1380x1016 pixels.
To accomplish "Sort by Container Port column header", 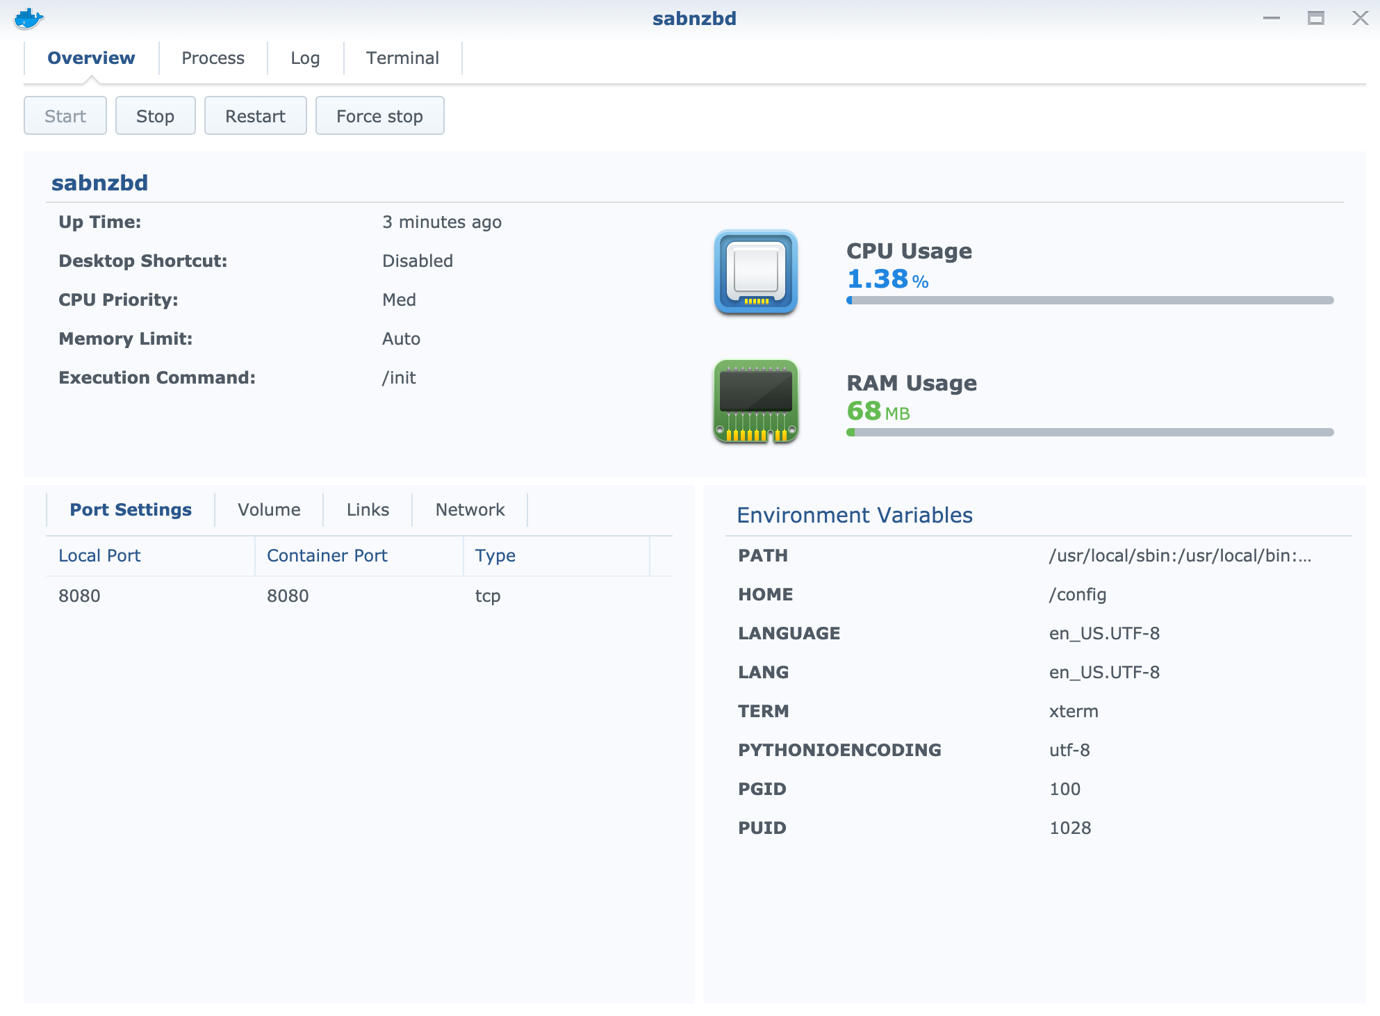I will coord(327,556).
